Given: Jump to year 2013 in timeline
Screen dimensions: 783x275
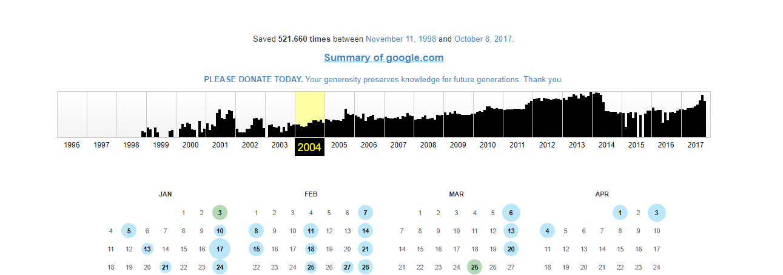Looking at the screenshot, I should pos(577,145).
